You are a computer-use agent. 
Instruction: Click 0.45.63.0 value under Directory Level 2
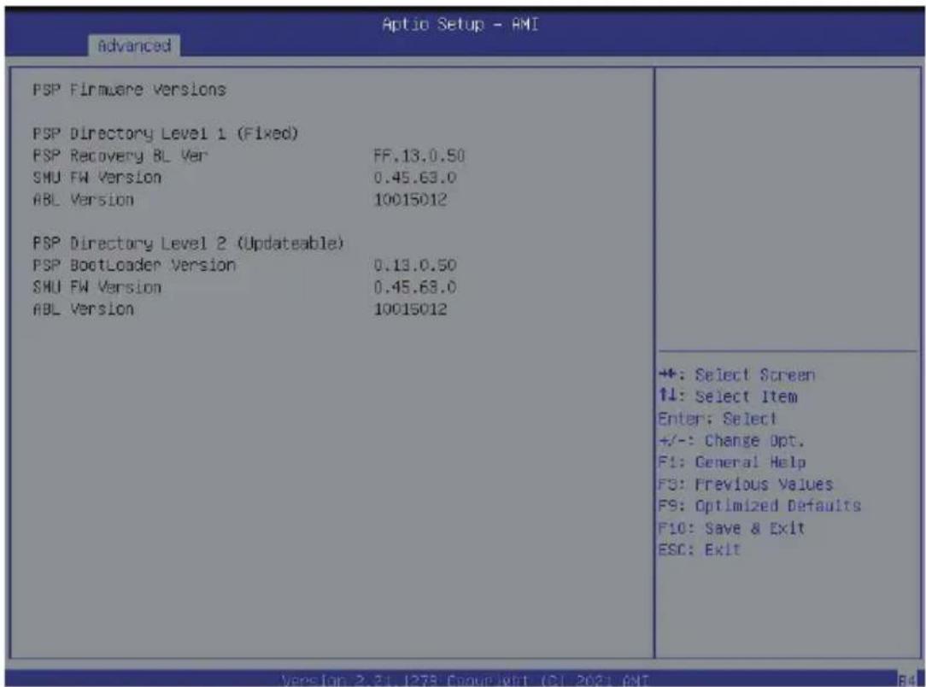point(414,287)
